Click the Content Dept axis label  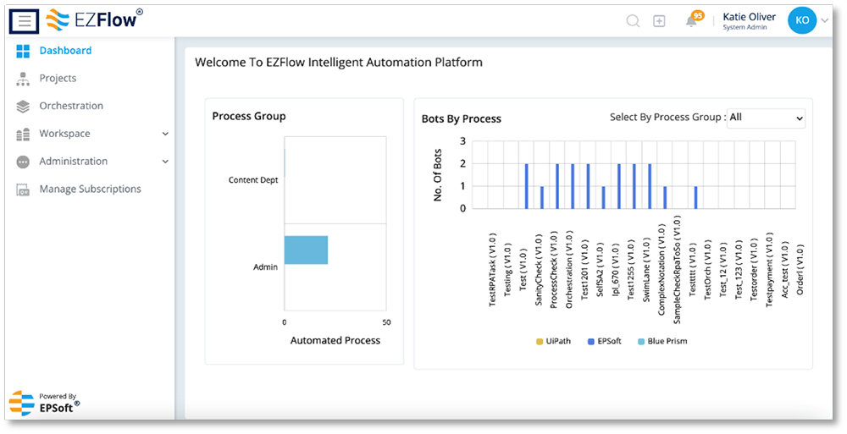(x=252, y=179)
